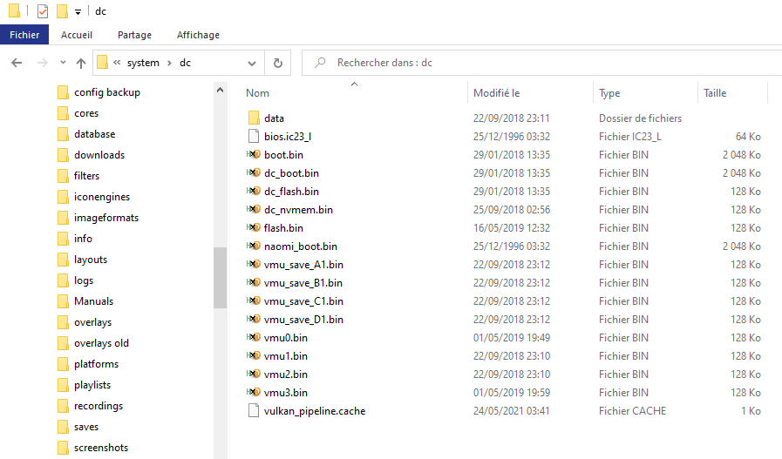Switch to the Accueil tab
The image size is (782, 459).
point(77,35)
